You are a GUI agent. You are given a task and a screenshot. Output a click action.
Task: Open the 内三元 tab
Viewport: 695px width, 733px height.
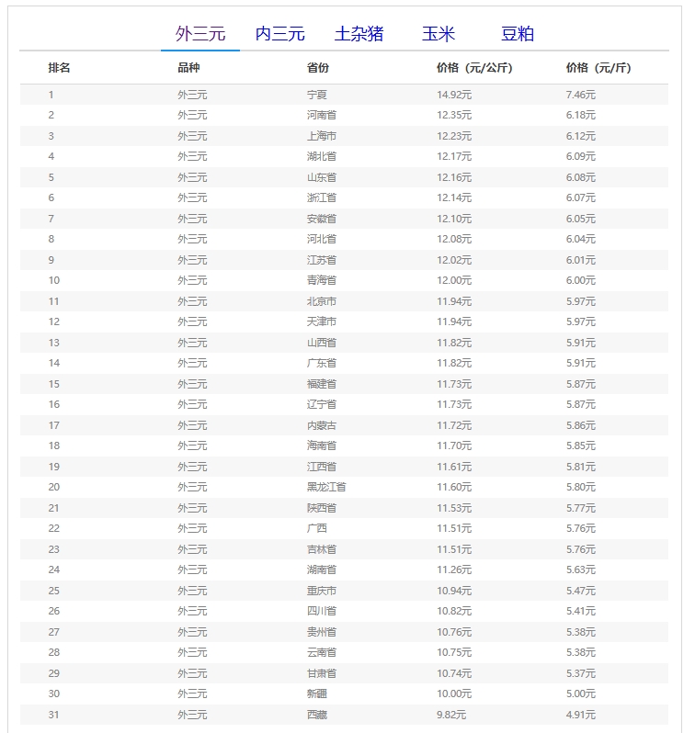[279, 34]
